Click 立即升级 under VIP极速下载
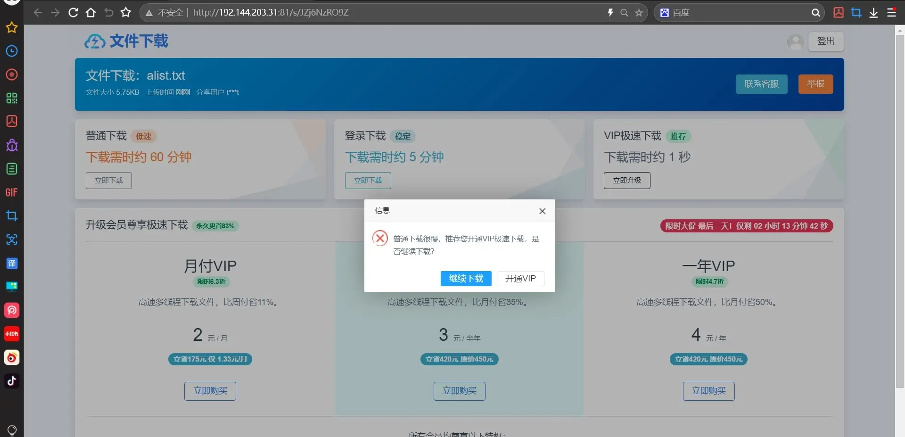Viewport: 905px width, 437px height. [626, 181]
